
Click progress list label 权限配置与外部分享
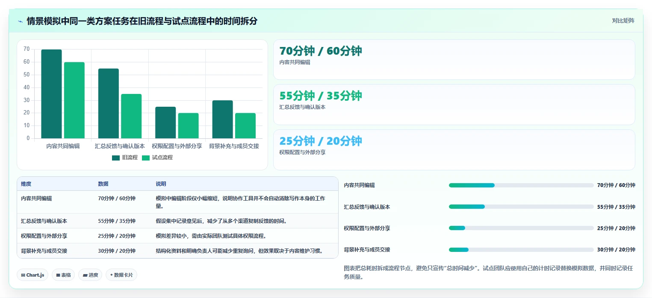pyautogui.click(x=367, y=228)
